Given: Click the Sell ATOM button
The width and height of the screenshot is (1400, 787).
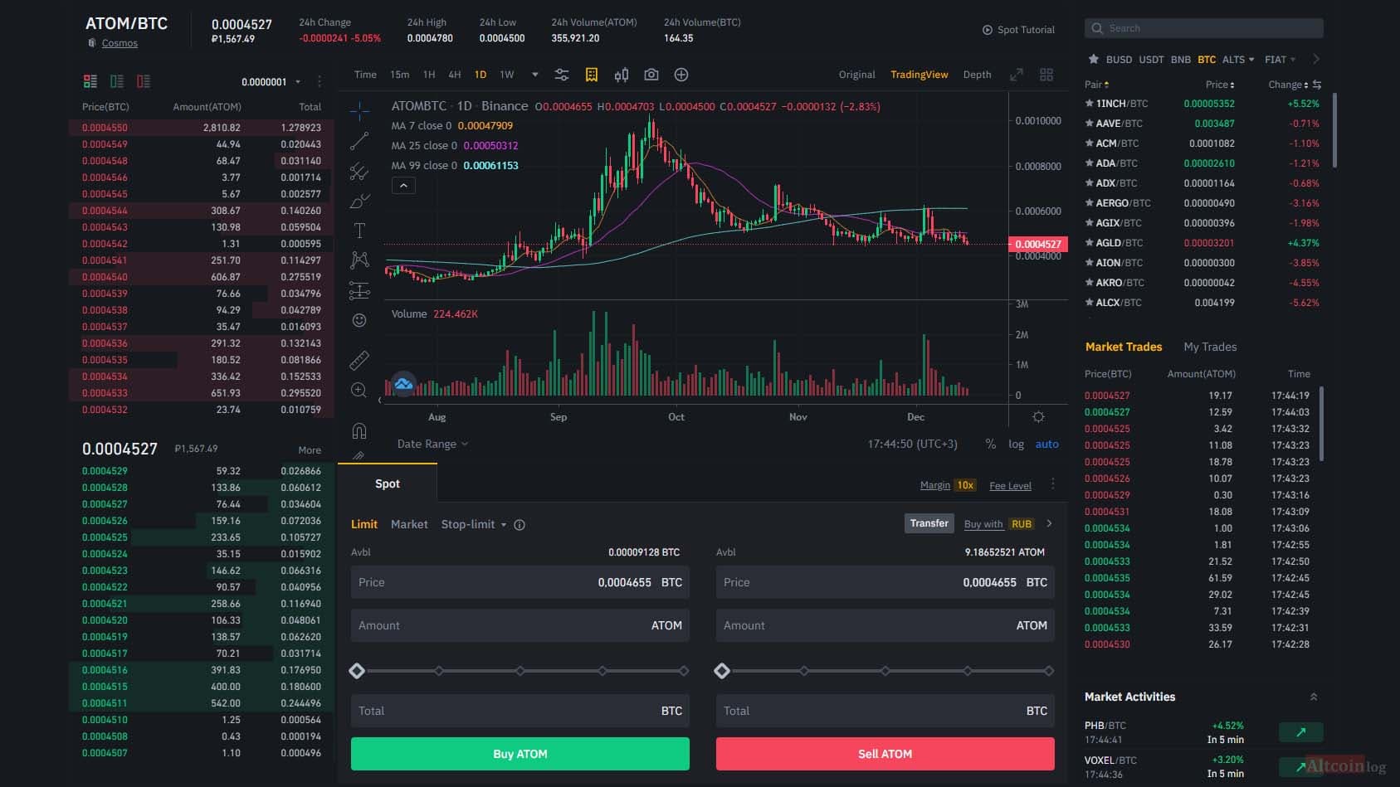Looking at the screenshot, I should [x=885, y=754].
